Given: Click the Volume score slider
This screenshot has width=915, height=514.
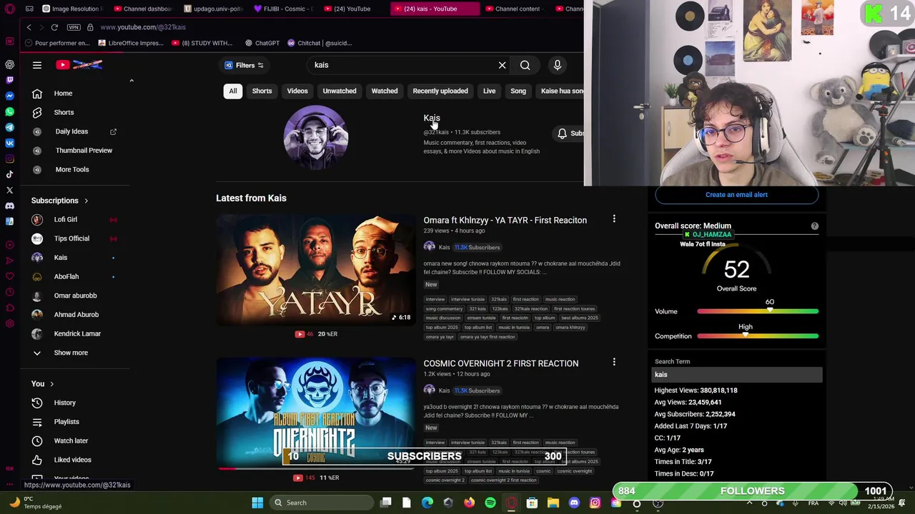Looking at the screenshot, I should tap(758, 311).
